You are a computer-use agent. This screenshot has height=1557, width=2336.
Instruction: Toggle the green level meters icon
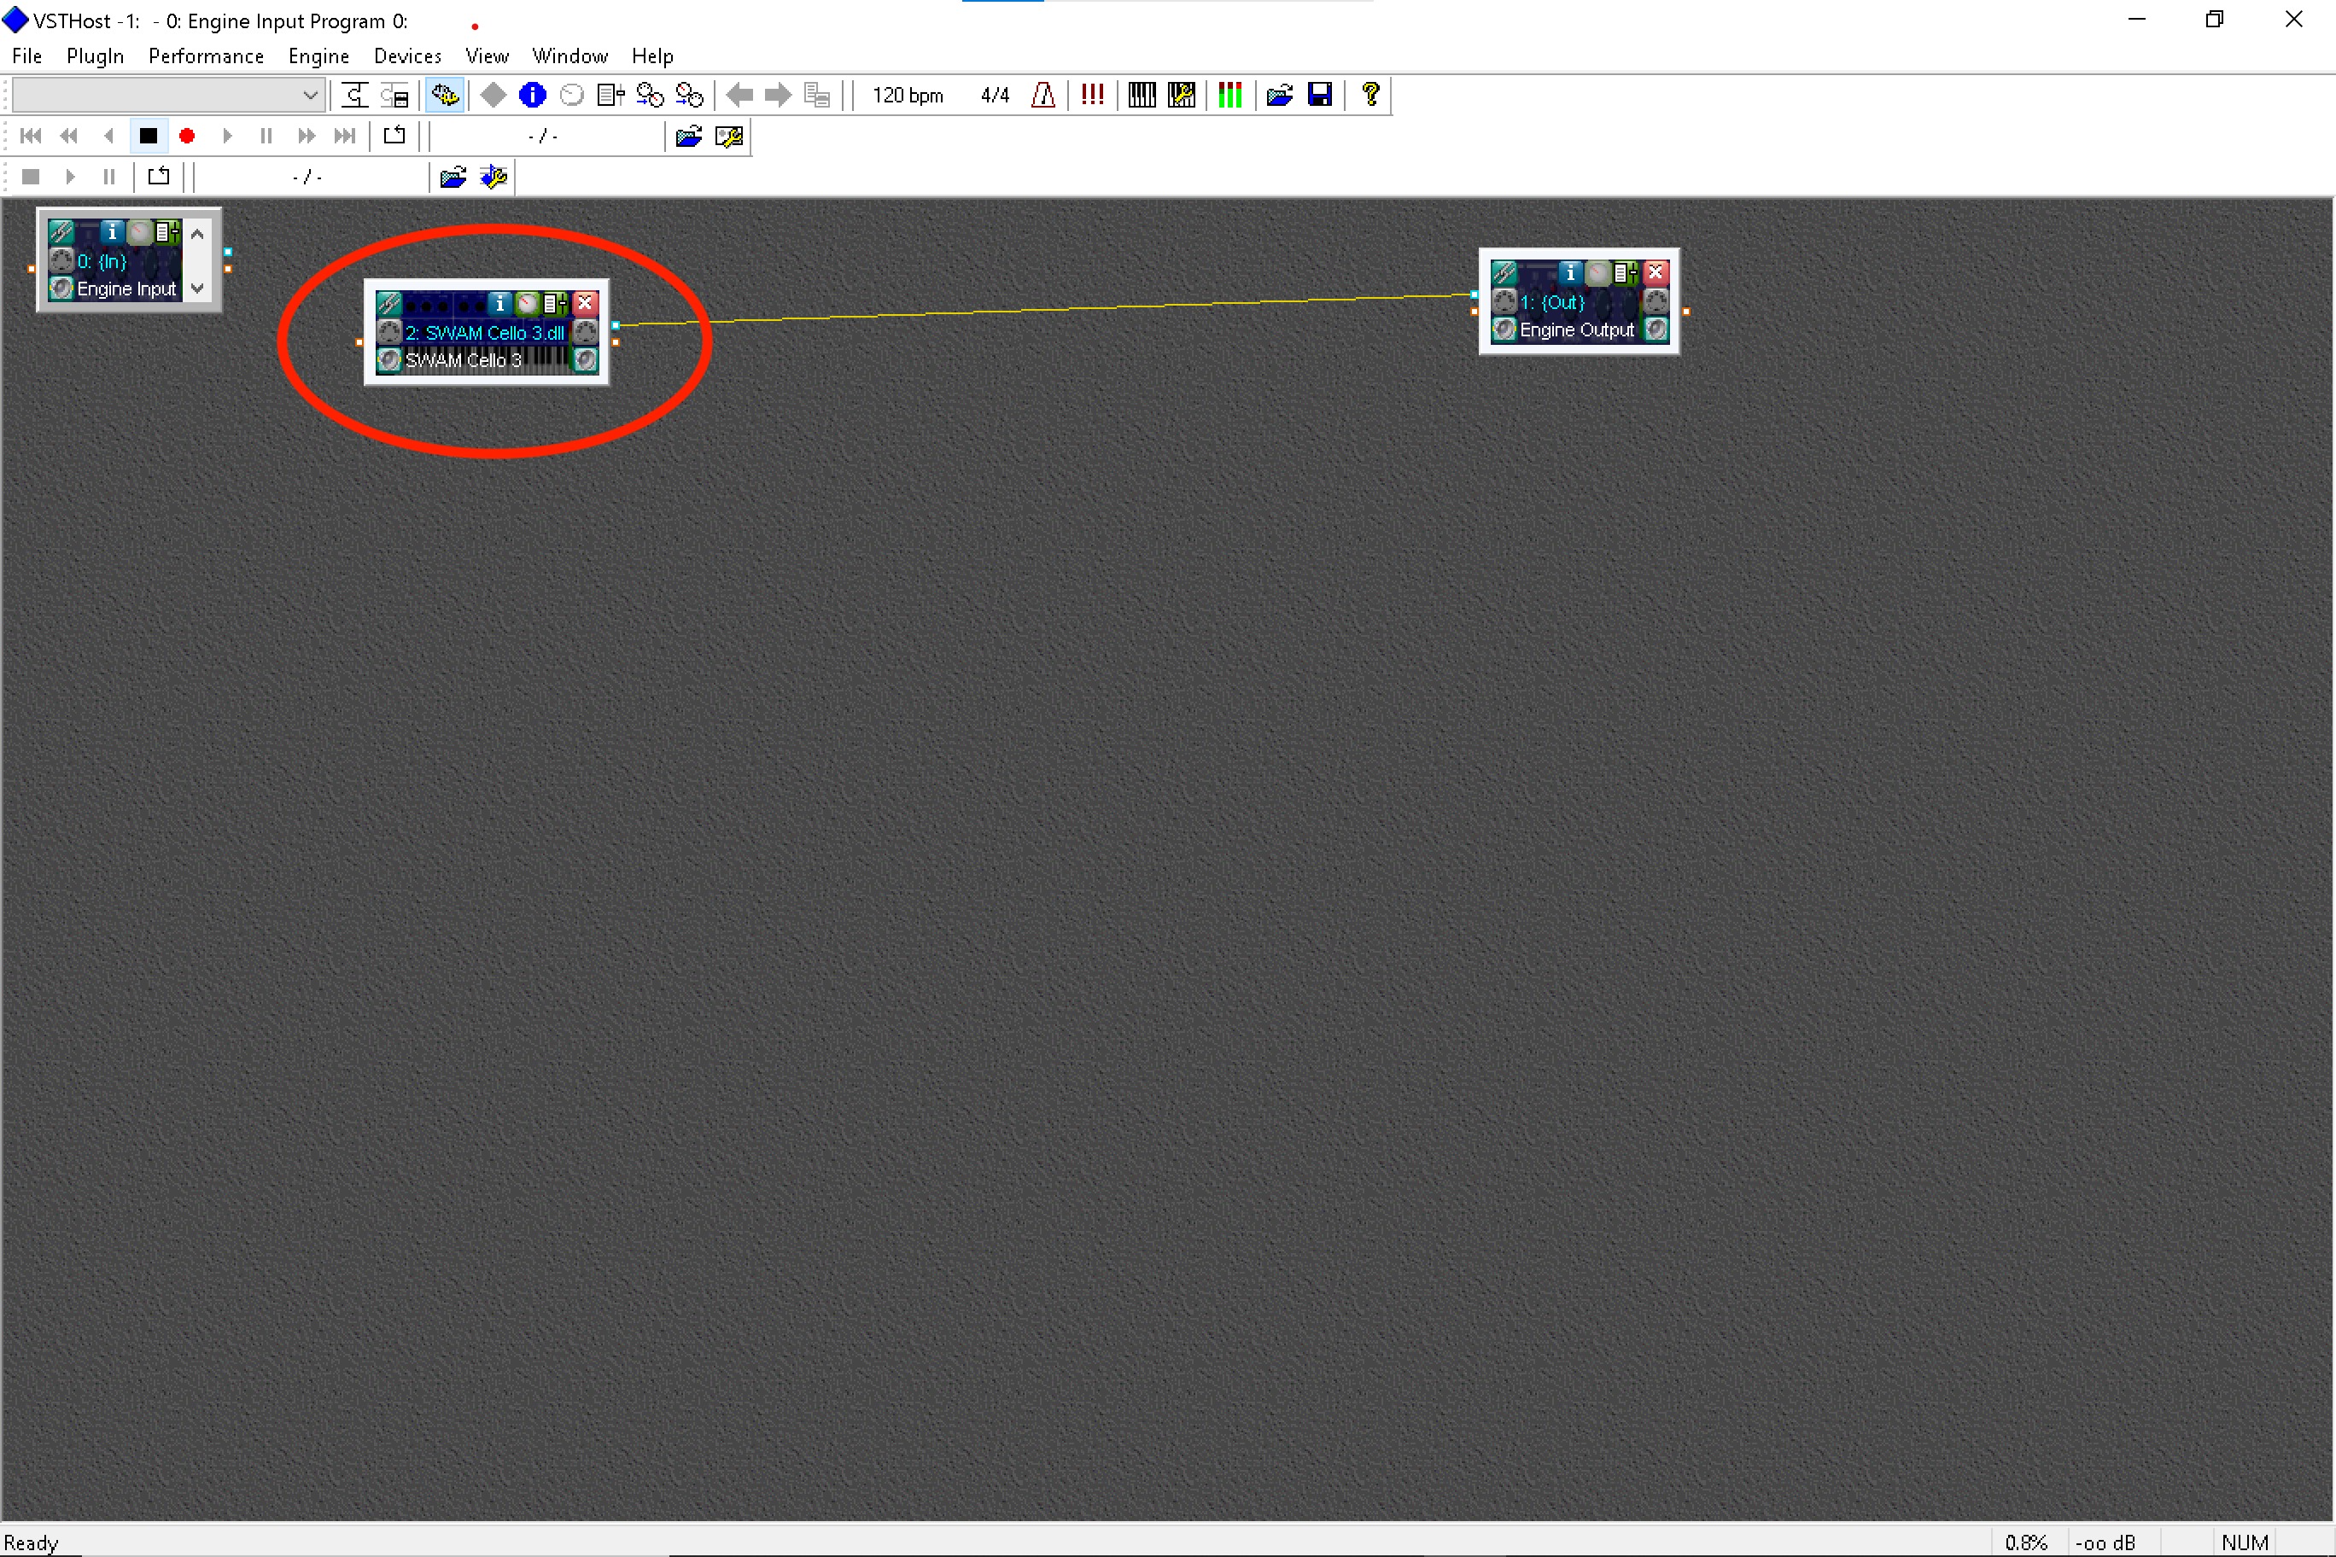1229,96
